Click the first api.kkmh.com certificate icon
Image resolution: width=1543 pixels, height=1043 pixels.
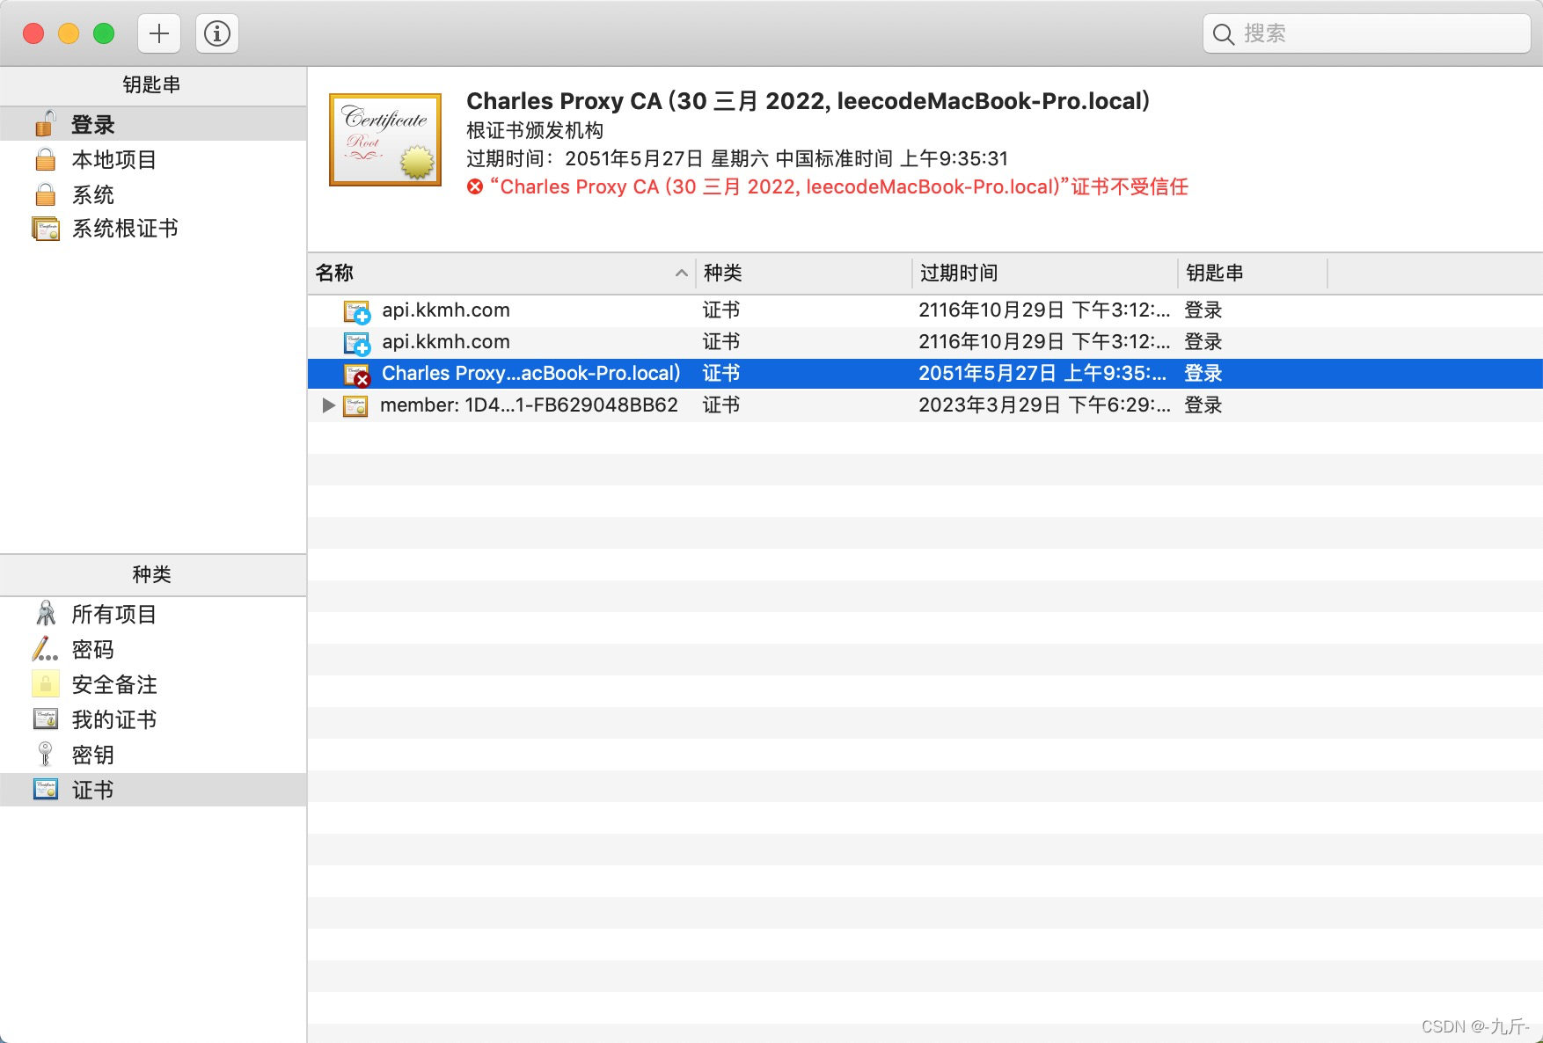[x=356, y=310]
